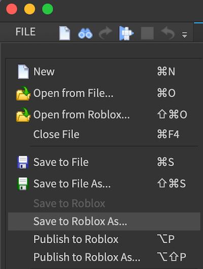Click the folder icon beside Open from Roblox

pos(23,115)
